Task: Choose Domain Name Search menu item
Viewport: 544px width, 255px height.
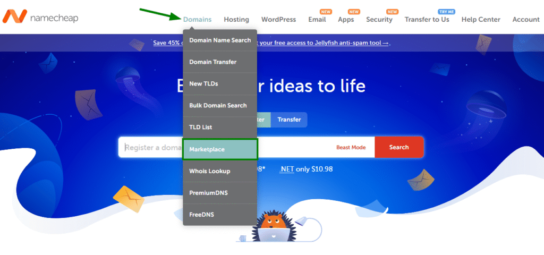Action: [x=220, y=40]
